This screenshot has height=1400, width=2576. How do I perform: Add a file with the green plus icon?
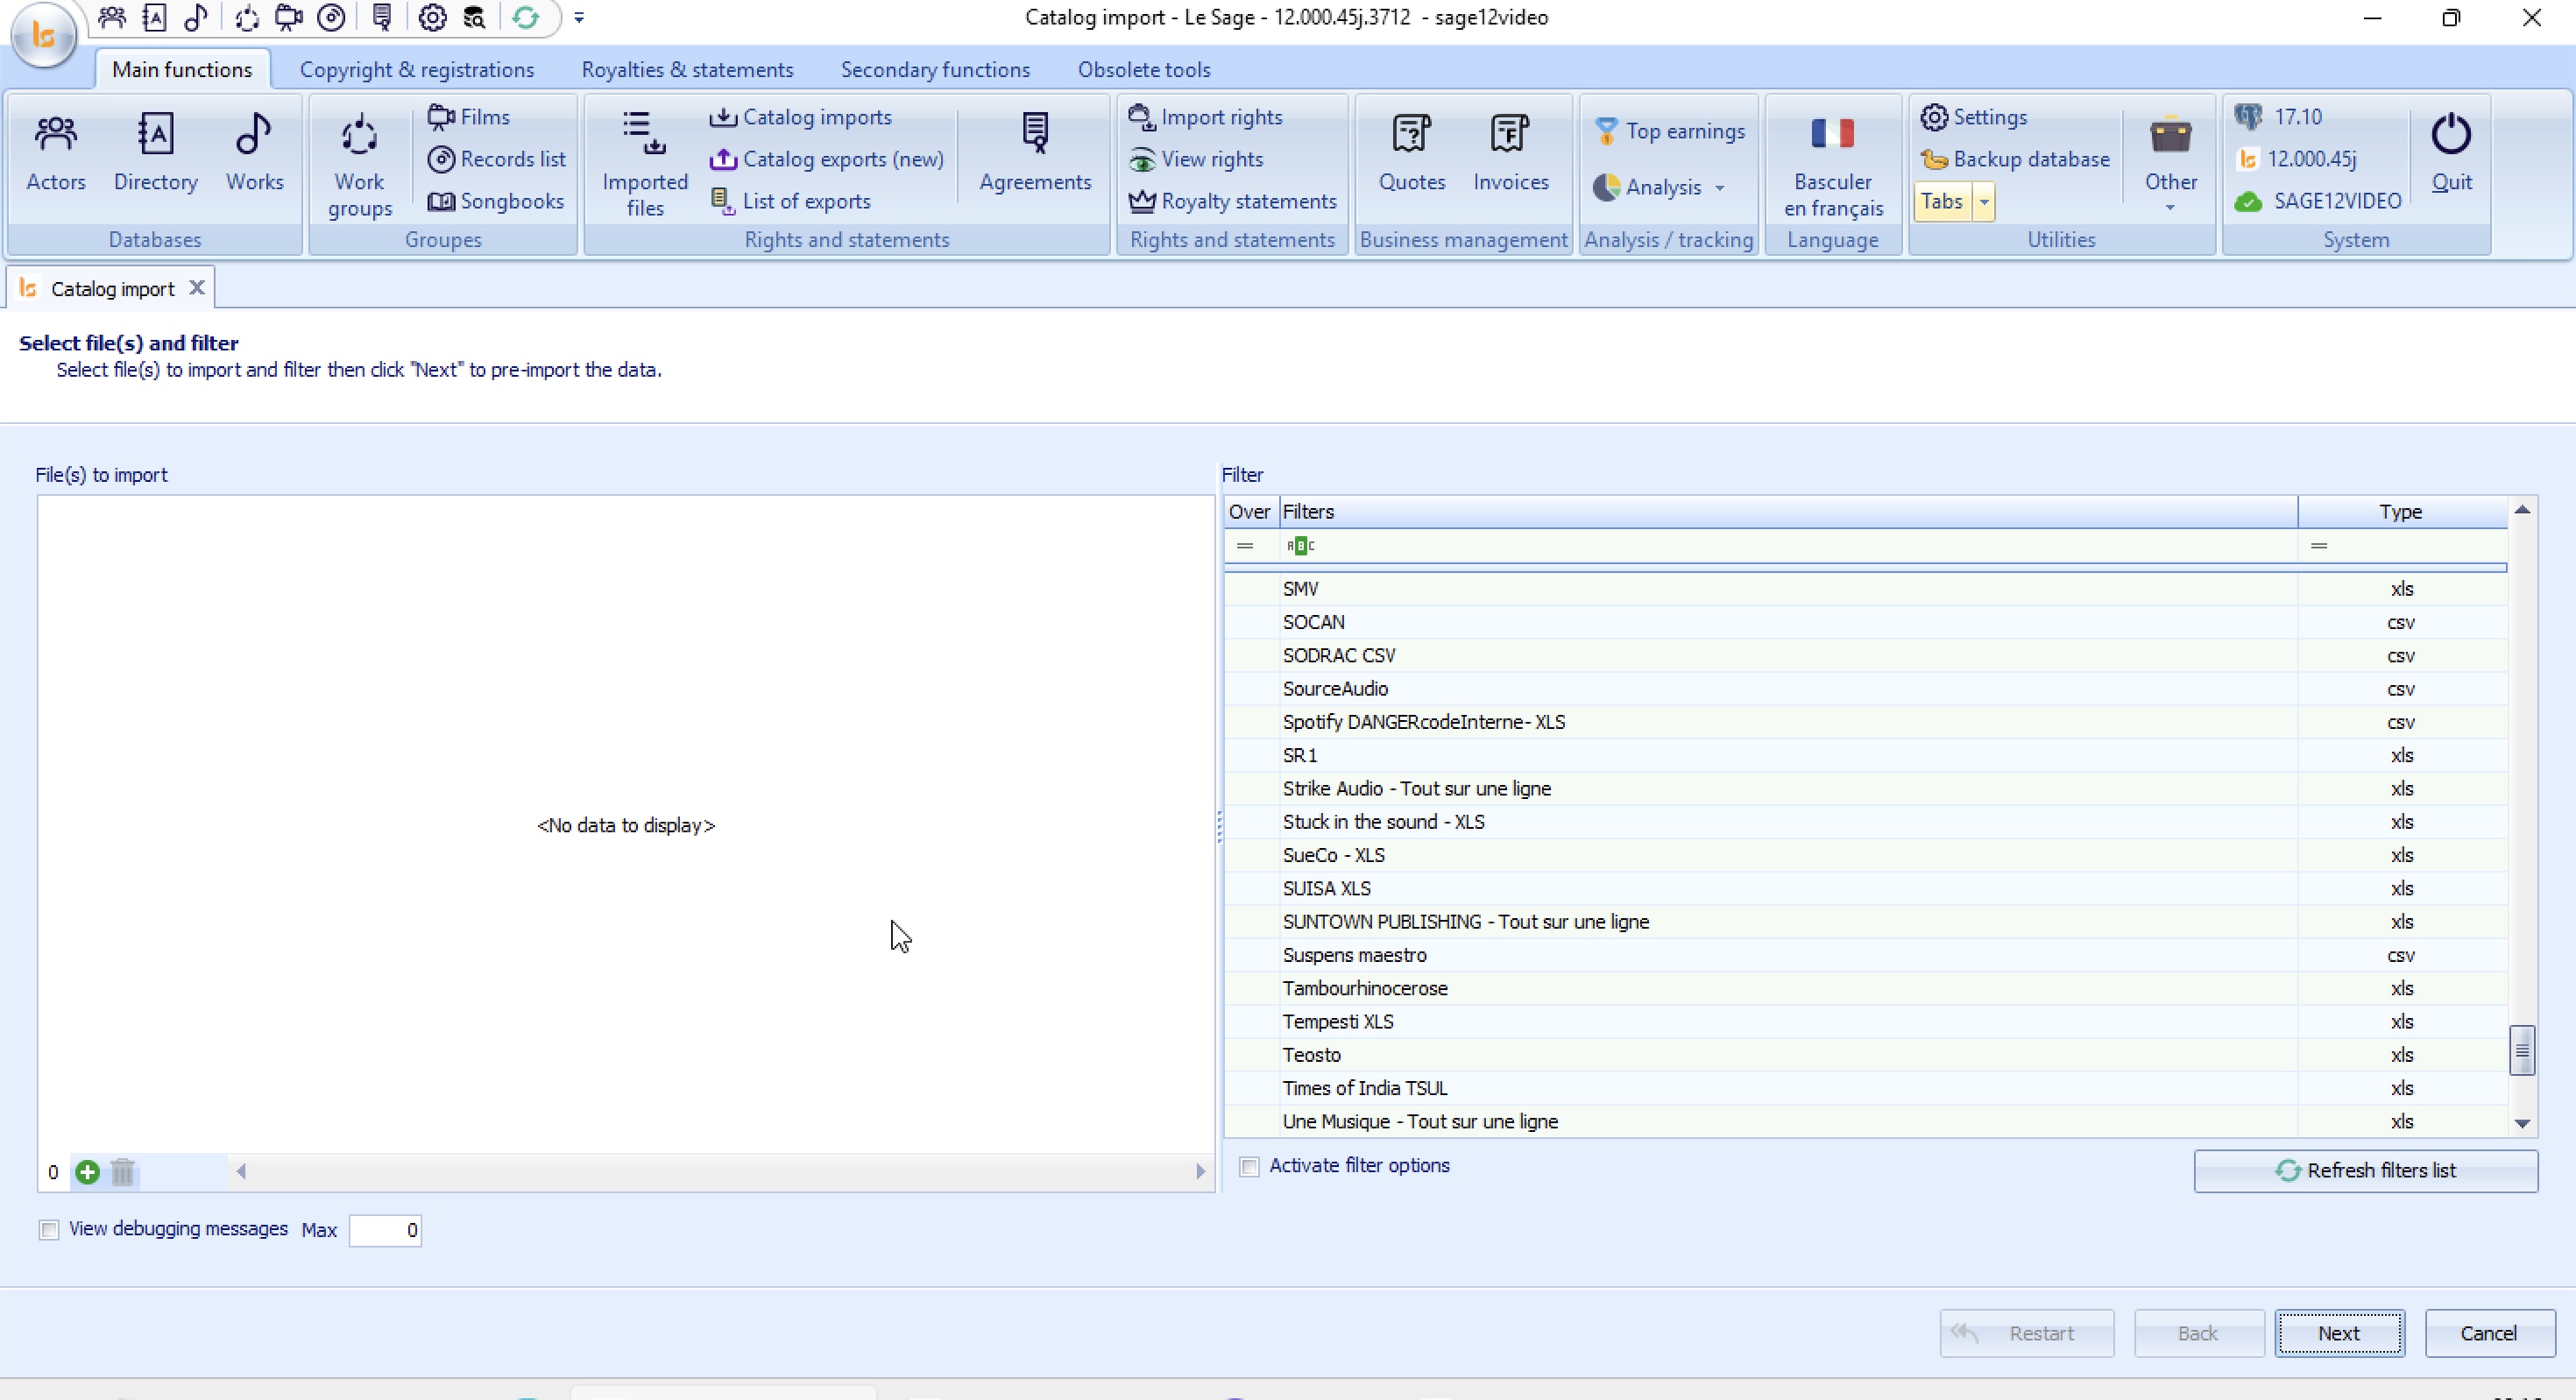coord(87,1172)
